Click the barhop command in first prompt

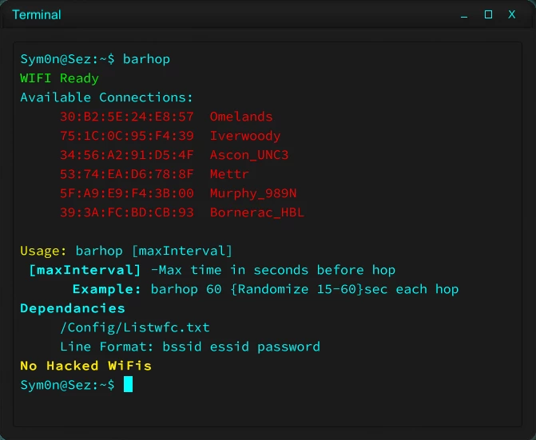click(146, 59)
